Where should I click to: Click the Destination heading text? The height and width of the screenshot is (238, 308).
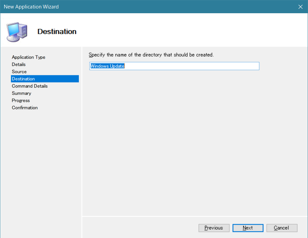57,32
